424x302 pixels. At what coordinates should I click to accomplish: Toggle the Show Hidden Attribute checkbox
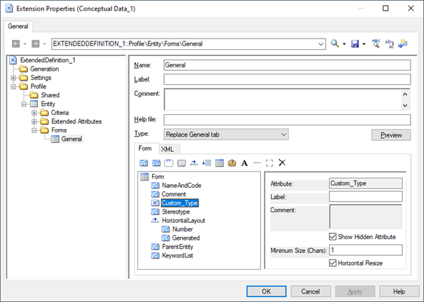334,237
